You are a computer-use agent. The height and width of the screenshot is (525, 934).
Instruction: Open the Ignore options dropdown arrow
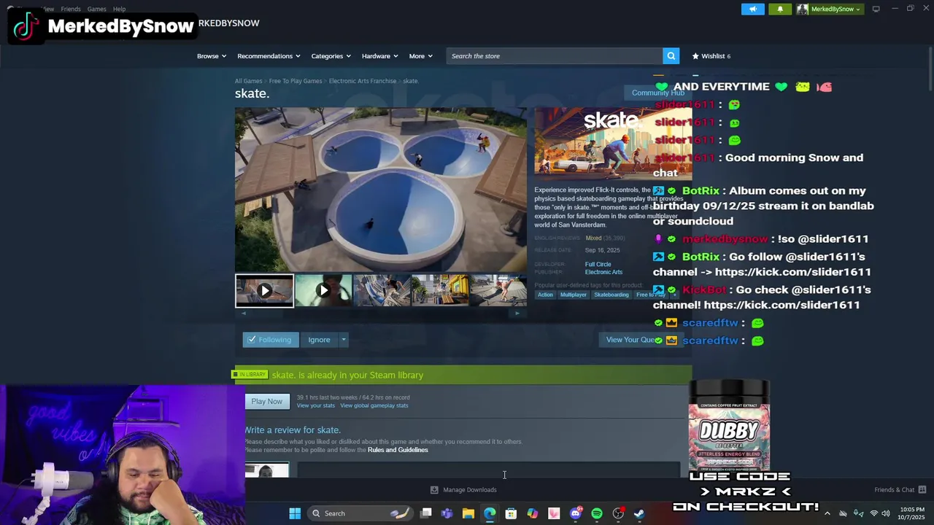coord(343,340)
